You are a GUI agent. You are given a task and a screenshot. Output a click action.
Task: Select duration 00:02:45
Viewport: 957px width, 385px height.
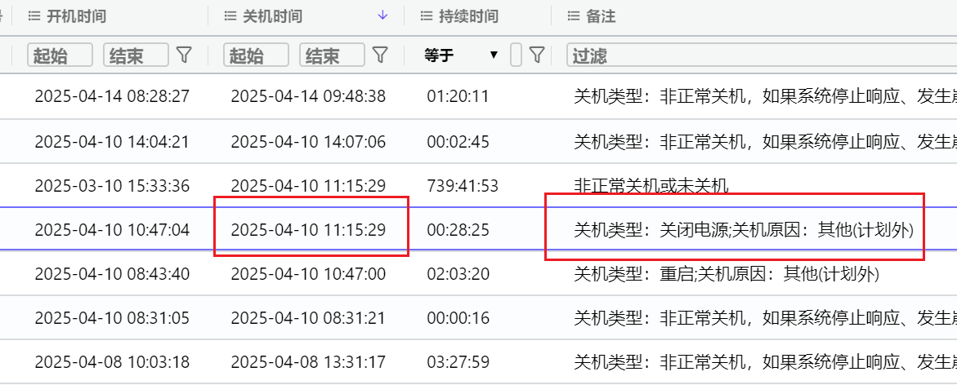point(458,142)
